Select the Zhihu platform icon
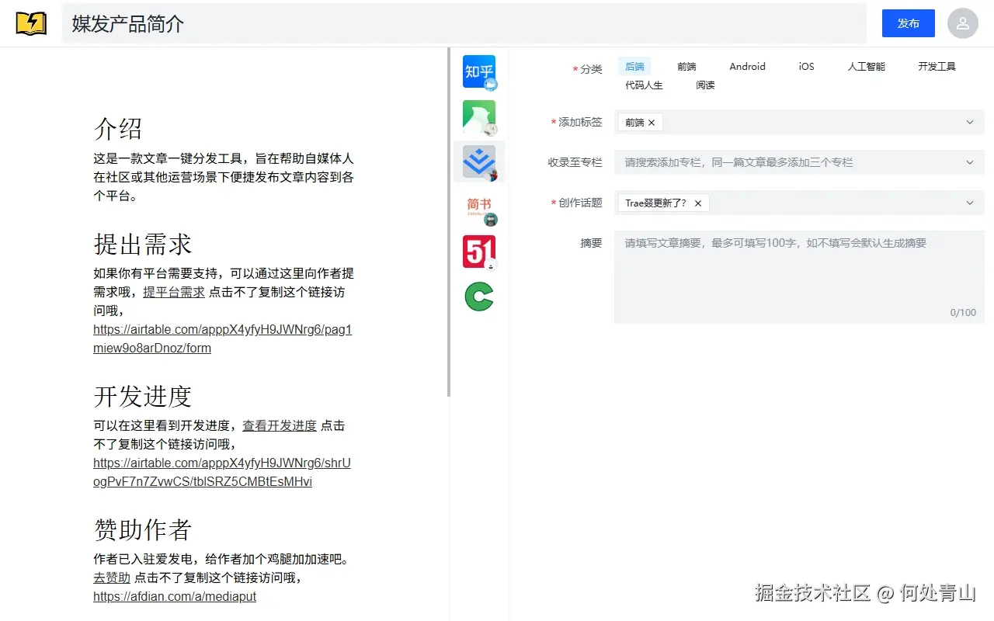The width and height of the screenshot is (994, 621). 479,72
